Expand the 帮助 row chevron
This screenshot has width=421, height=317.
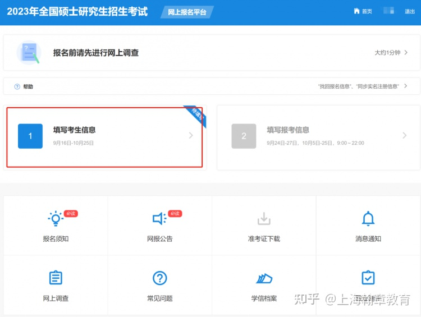click(x=406, y=86)
